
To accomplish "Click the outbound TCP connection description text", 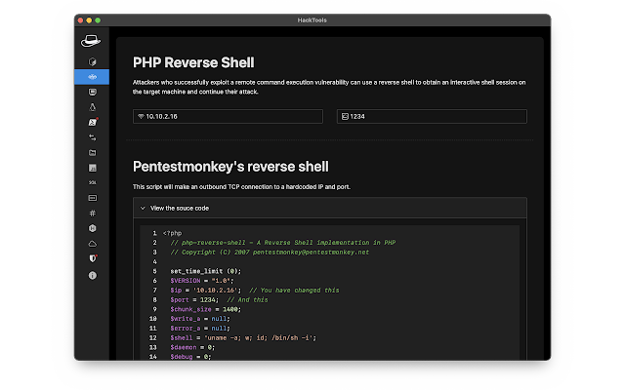I will [x=241, y=186].
